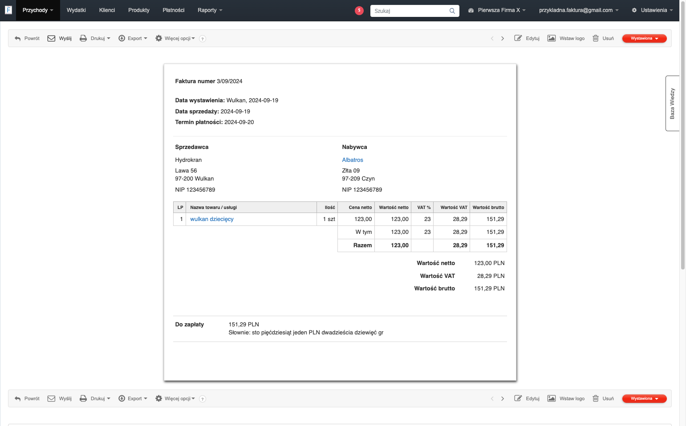The height and width of the screenshot is (426, 686).
Task: Open the Drukuj dropdown in the bottom toolbar
Action: (95, 399)
